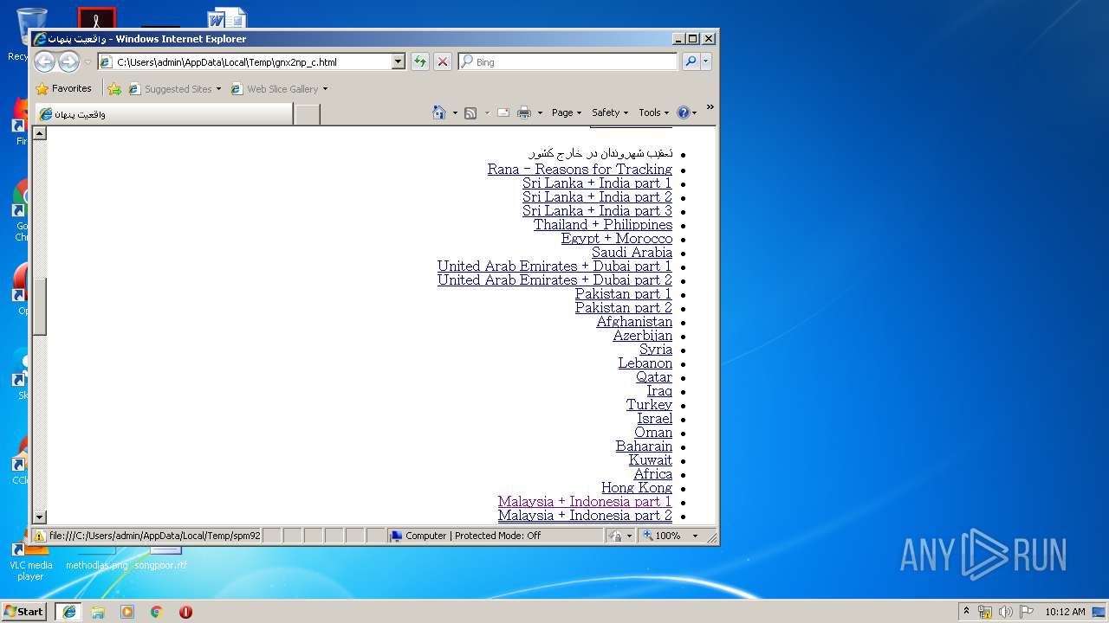Open media player from the taskbar
Viewport: 1109px width, 623px height.
[x=127, y=612]
